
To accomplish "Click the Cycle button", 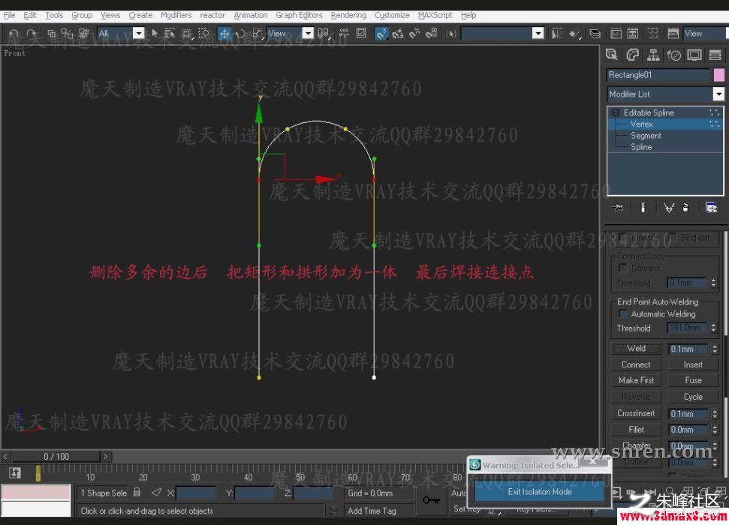I will pyautogui.click(x=693, y=397).
